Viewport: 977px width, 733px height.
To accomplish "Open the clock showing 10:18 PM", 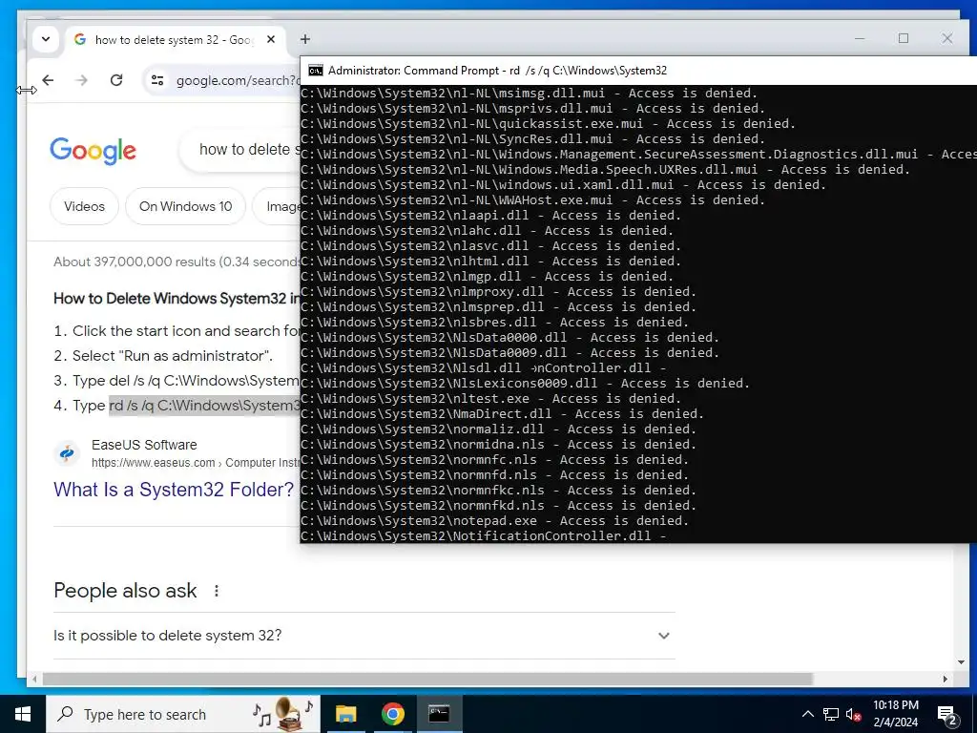I will coord(895,714).
